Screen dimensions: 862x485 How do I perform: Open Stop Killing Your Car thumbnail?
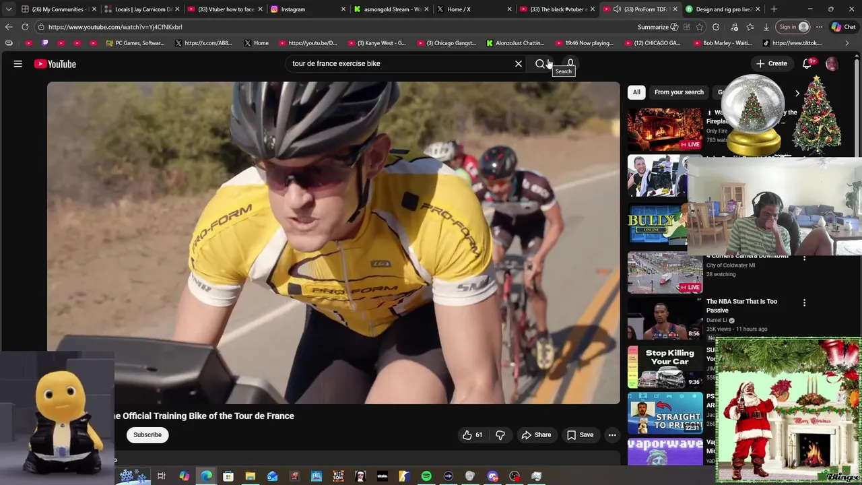(x=665, y=367)
